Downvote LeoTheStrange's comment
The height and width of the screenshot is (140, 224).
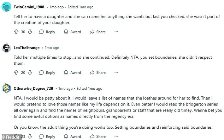pos(30,72)
